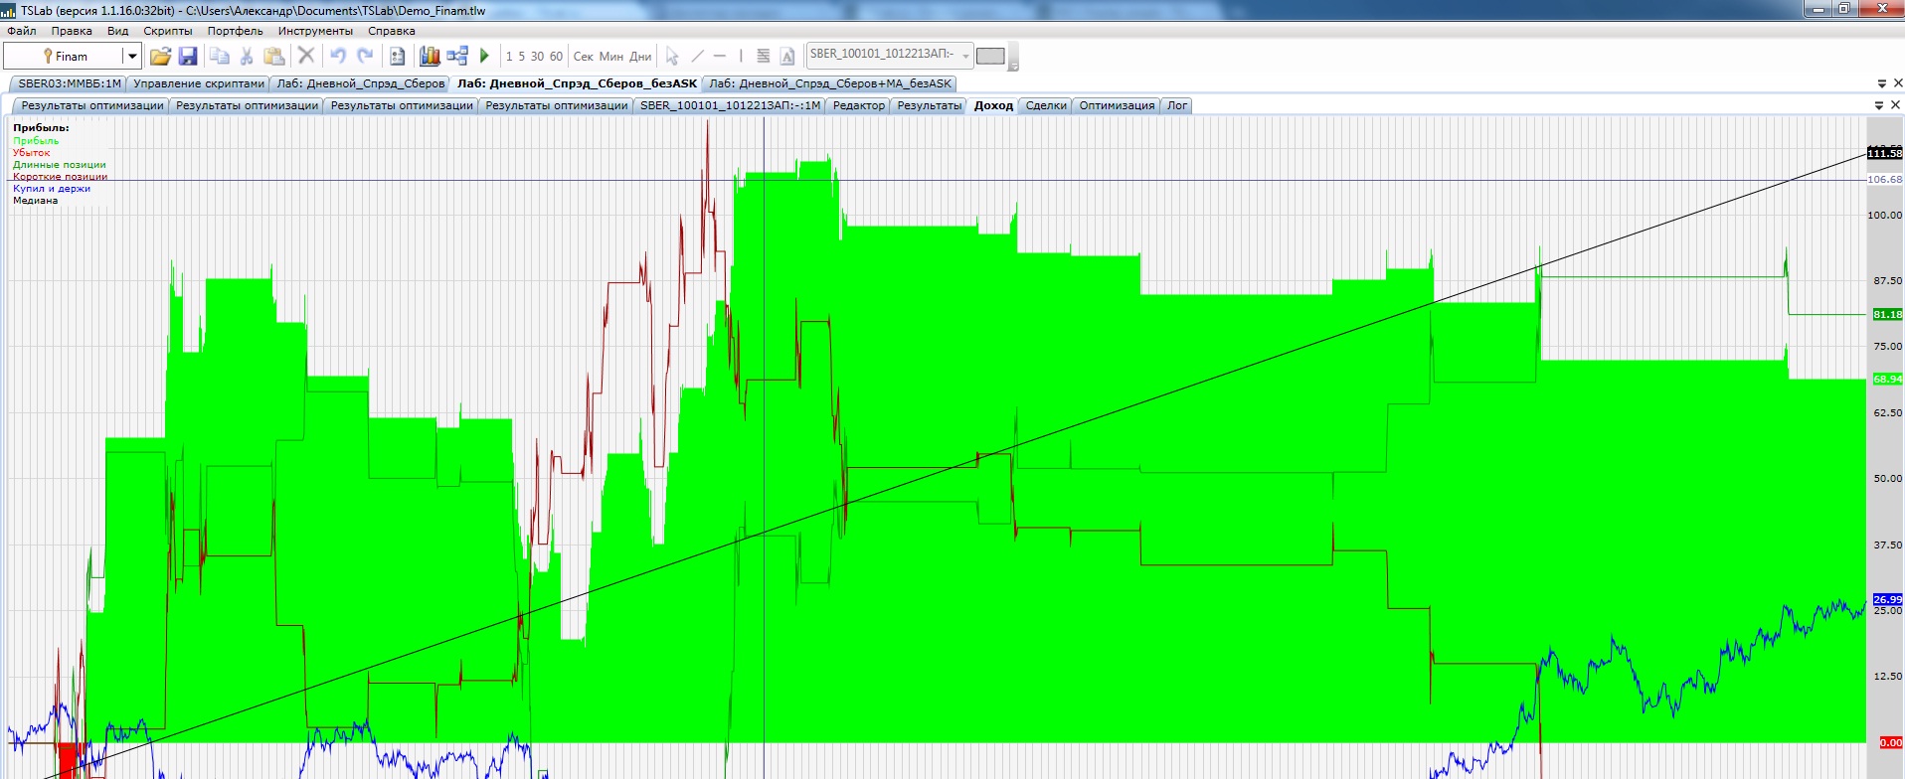This screenshot has width=1905, height=779.
Task: Open the Лог sub-tab
Action: coord(1177,105)
